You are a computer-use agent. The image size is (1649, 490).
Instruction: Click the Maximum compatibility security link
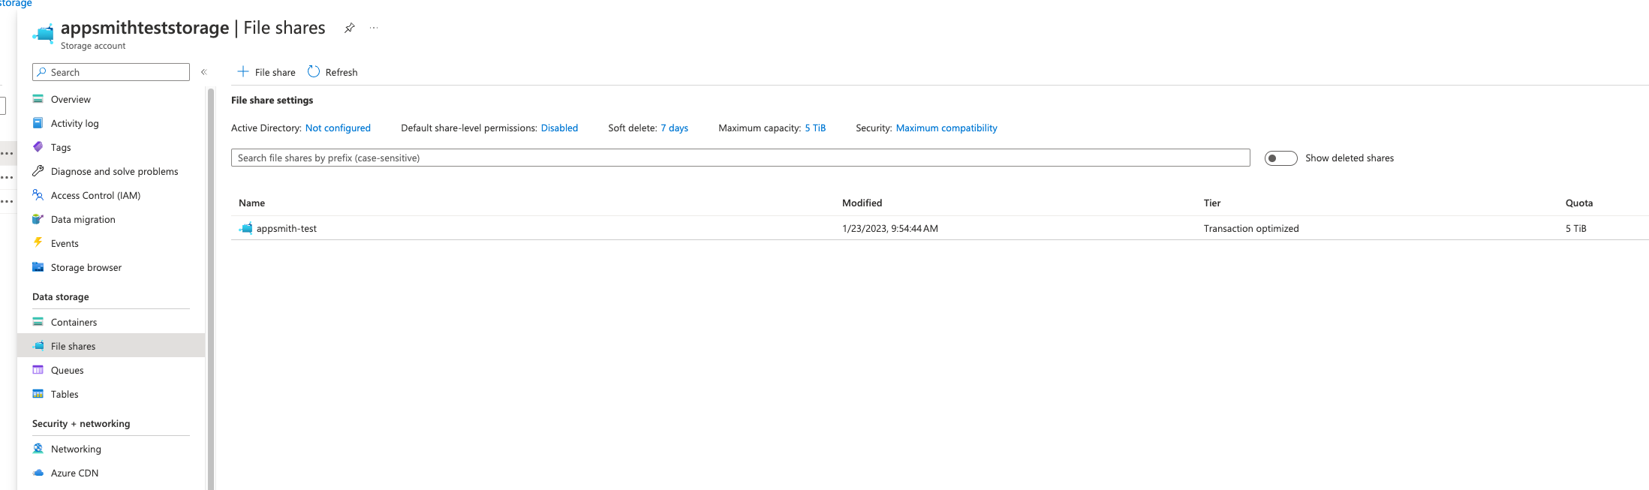click(946, 128)
